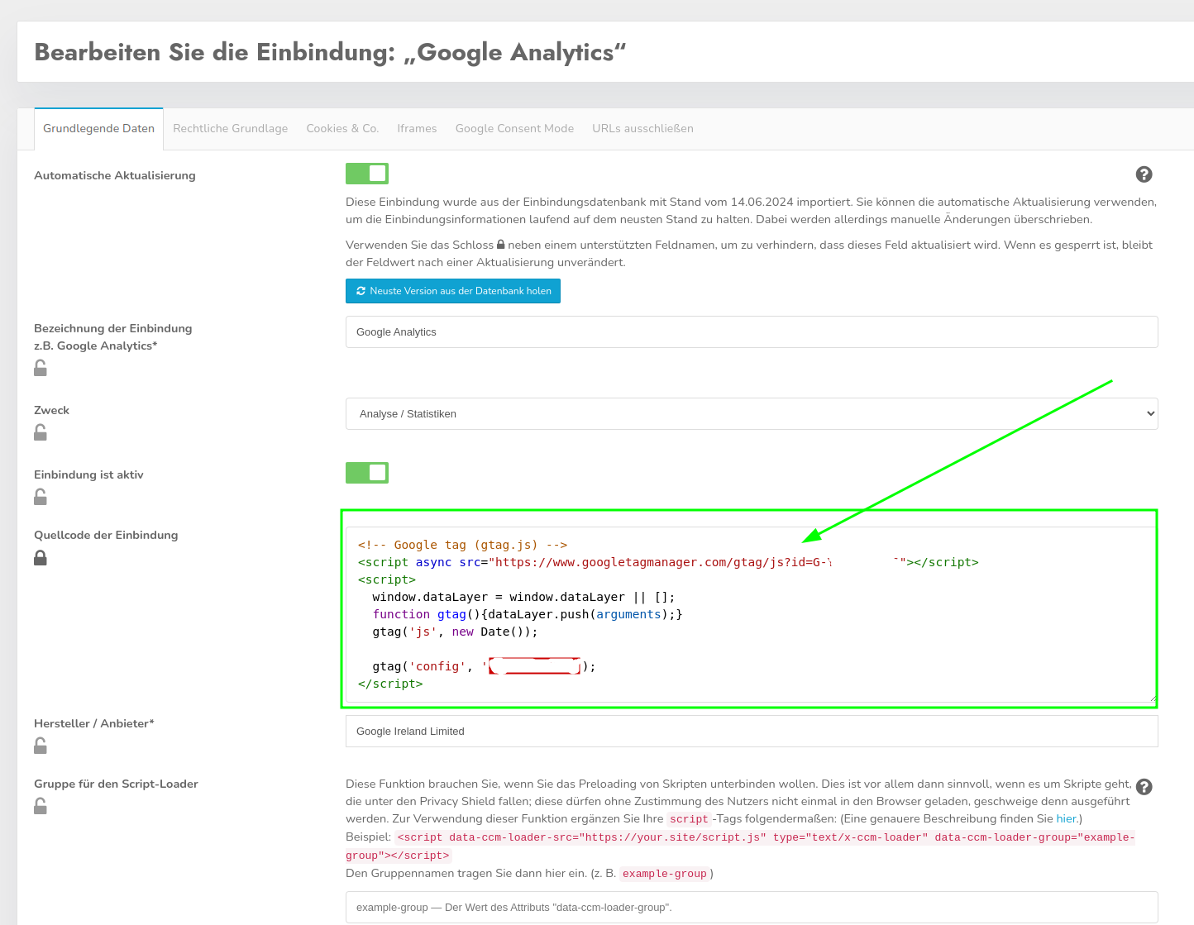Screen dimensions: 1194x925
Task: Click into the Google Analytics name field
Action: [751, 332]
